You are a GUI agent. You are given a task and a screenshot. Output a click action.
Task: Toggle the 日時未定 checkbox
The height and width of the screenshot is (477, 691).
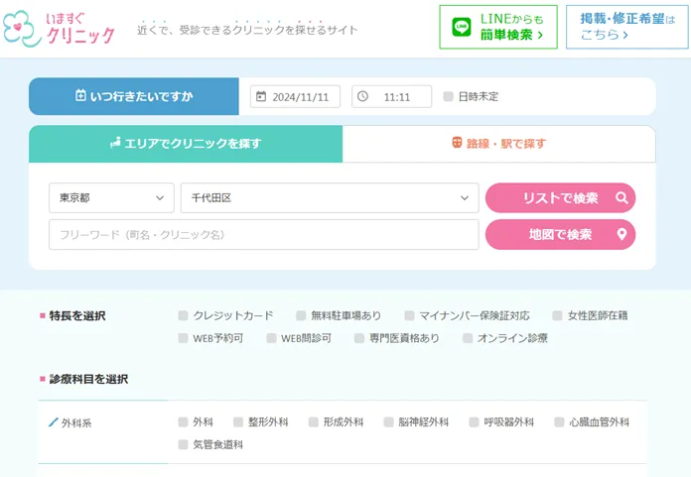[449, 96]
